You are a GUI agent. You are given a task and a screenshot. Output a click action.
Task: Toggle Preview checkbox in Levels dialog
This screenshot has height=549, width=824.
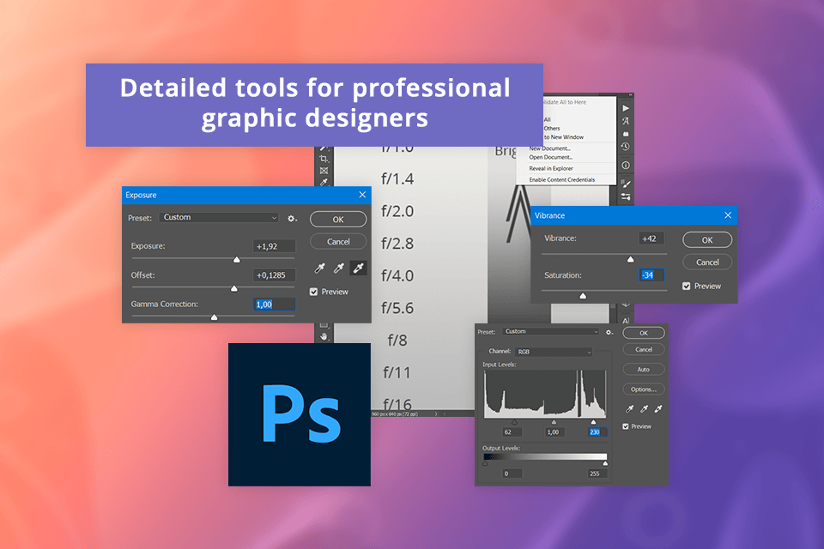(x=626, y=426)
